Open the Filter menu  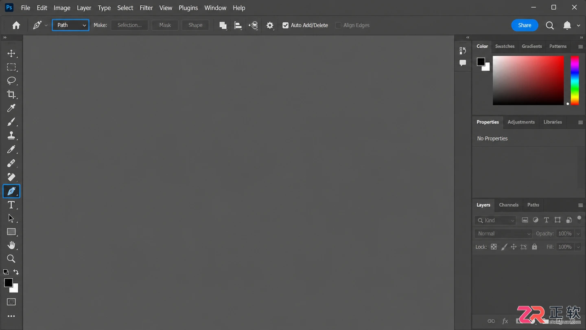146,8
